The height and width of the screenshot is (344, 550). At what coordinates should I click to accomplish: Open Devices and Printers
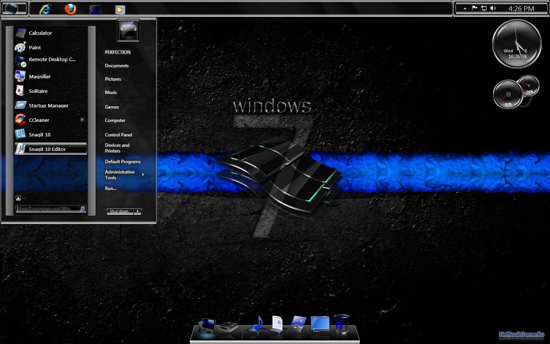pos(117,148)
